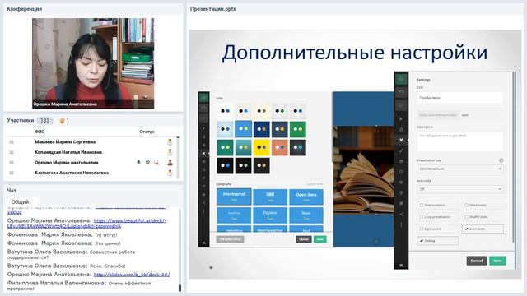Click the green Save button in the theme panel
The width and height of the screenshot is (527, 296).
click(x=320, y=239)
